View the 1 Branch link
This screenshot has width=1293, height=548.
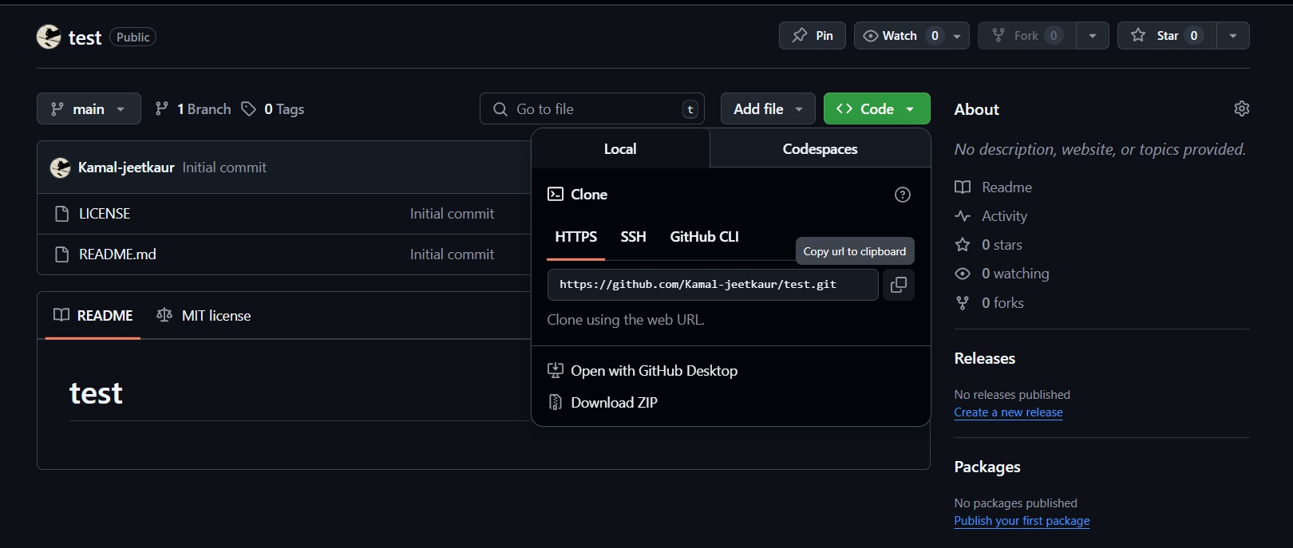pos(193,108)
